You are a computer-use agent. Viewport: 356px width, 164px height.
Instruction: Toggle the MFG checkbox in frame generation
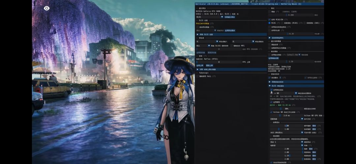click(232, 45)
